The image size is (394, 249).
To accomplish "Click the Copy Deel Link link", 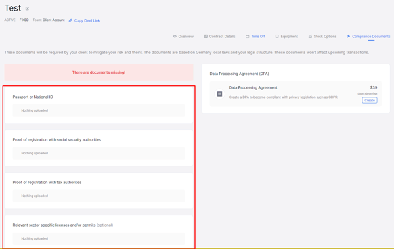I will 87,20.
